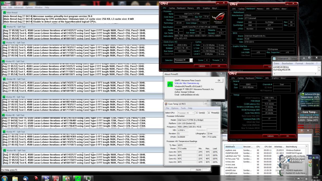
Task: Open SPD tab in CPU-Z processor window
Action: tap(198, 8)
